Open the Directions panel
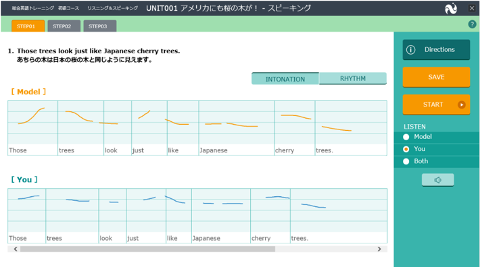Image resolution: width=480 pixels, height=267 pixels. pyautogui.click(x=436, y=49)
